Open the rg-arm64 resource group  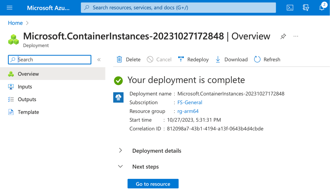(188, 111)
